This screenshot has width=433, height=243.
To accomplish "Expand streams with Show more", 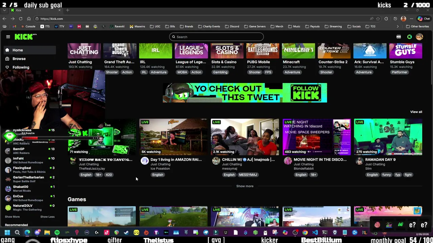I will [x=245, y=186].
